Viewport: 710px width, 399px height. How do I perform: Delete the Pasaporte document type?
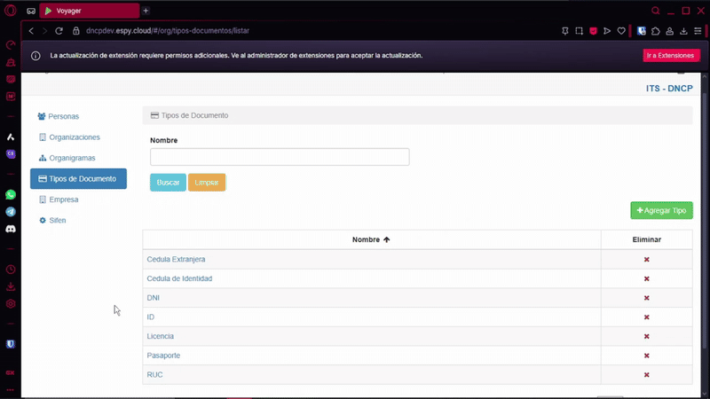pos(647,356)
